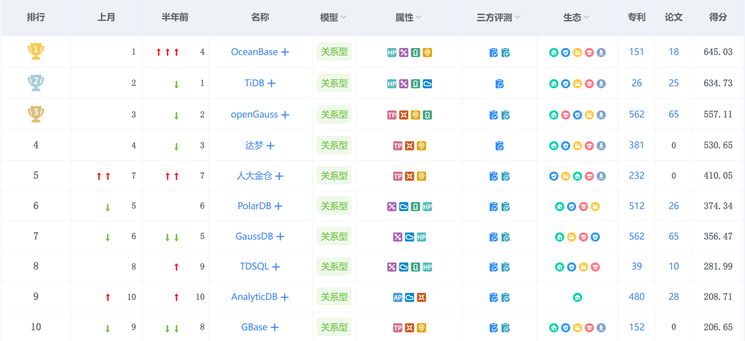Image resolution: width=745 pixels, height=341 pixels.
Task: Open the TiDB database link
Action: [254, 83]
